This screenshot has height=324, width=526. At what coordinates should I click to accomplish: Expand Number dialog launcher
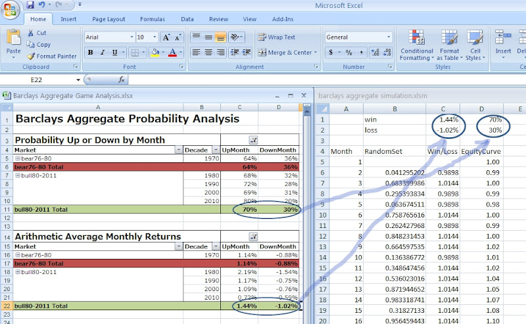390,66
